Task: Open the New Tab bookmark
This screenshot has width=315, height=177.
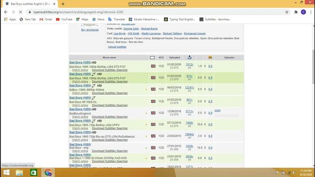Action: click(28, 19)
